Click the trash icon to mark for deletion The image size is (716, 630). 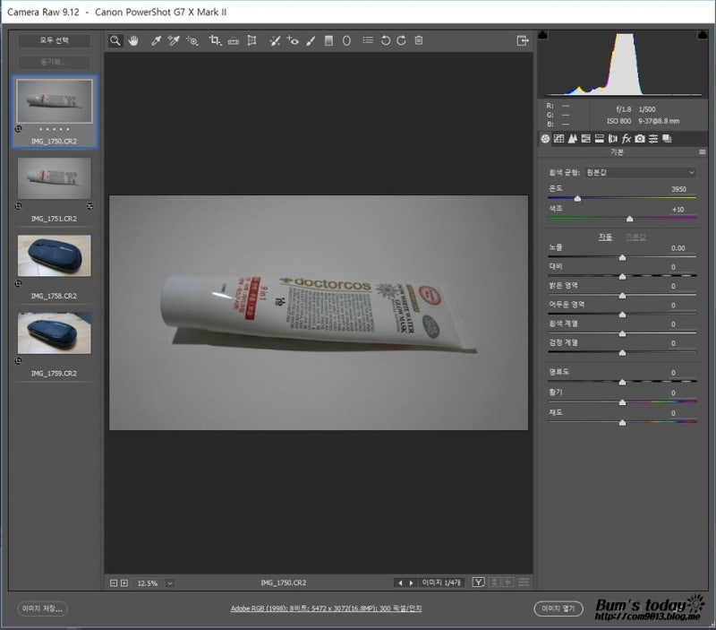[x=419, y=40]
